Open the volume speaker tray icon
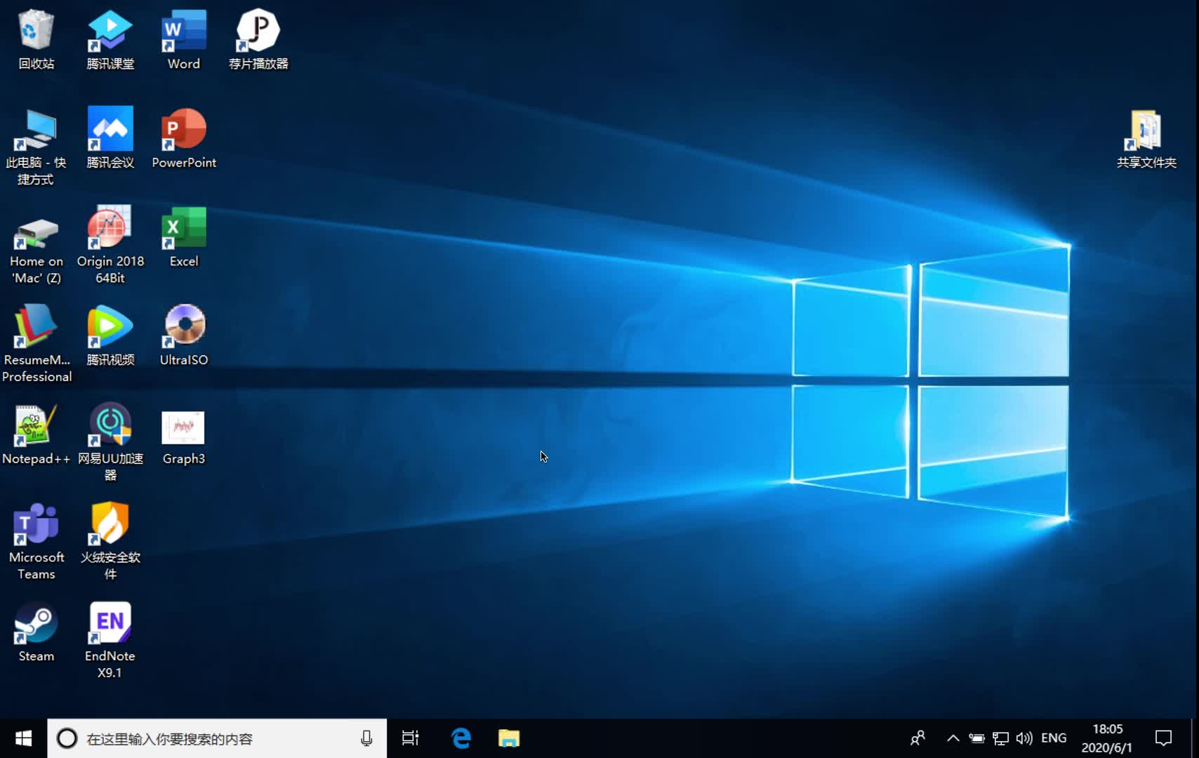The width and height of the screenshot is (1199, 758). point(1024,738)
